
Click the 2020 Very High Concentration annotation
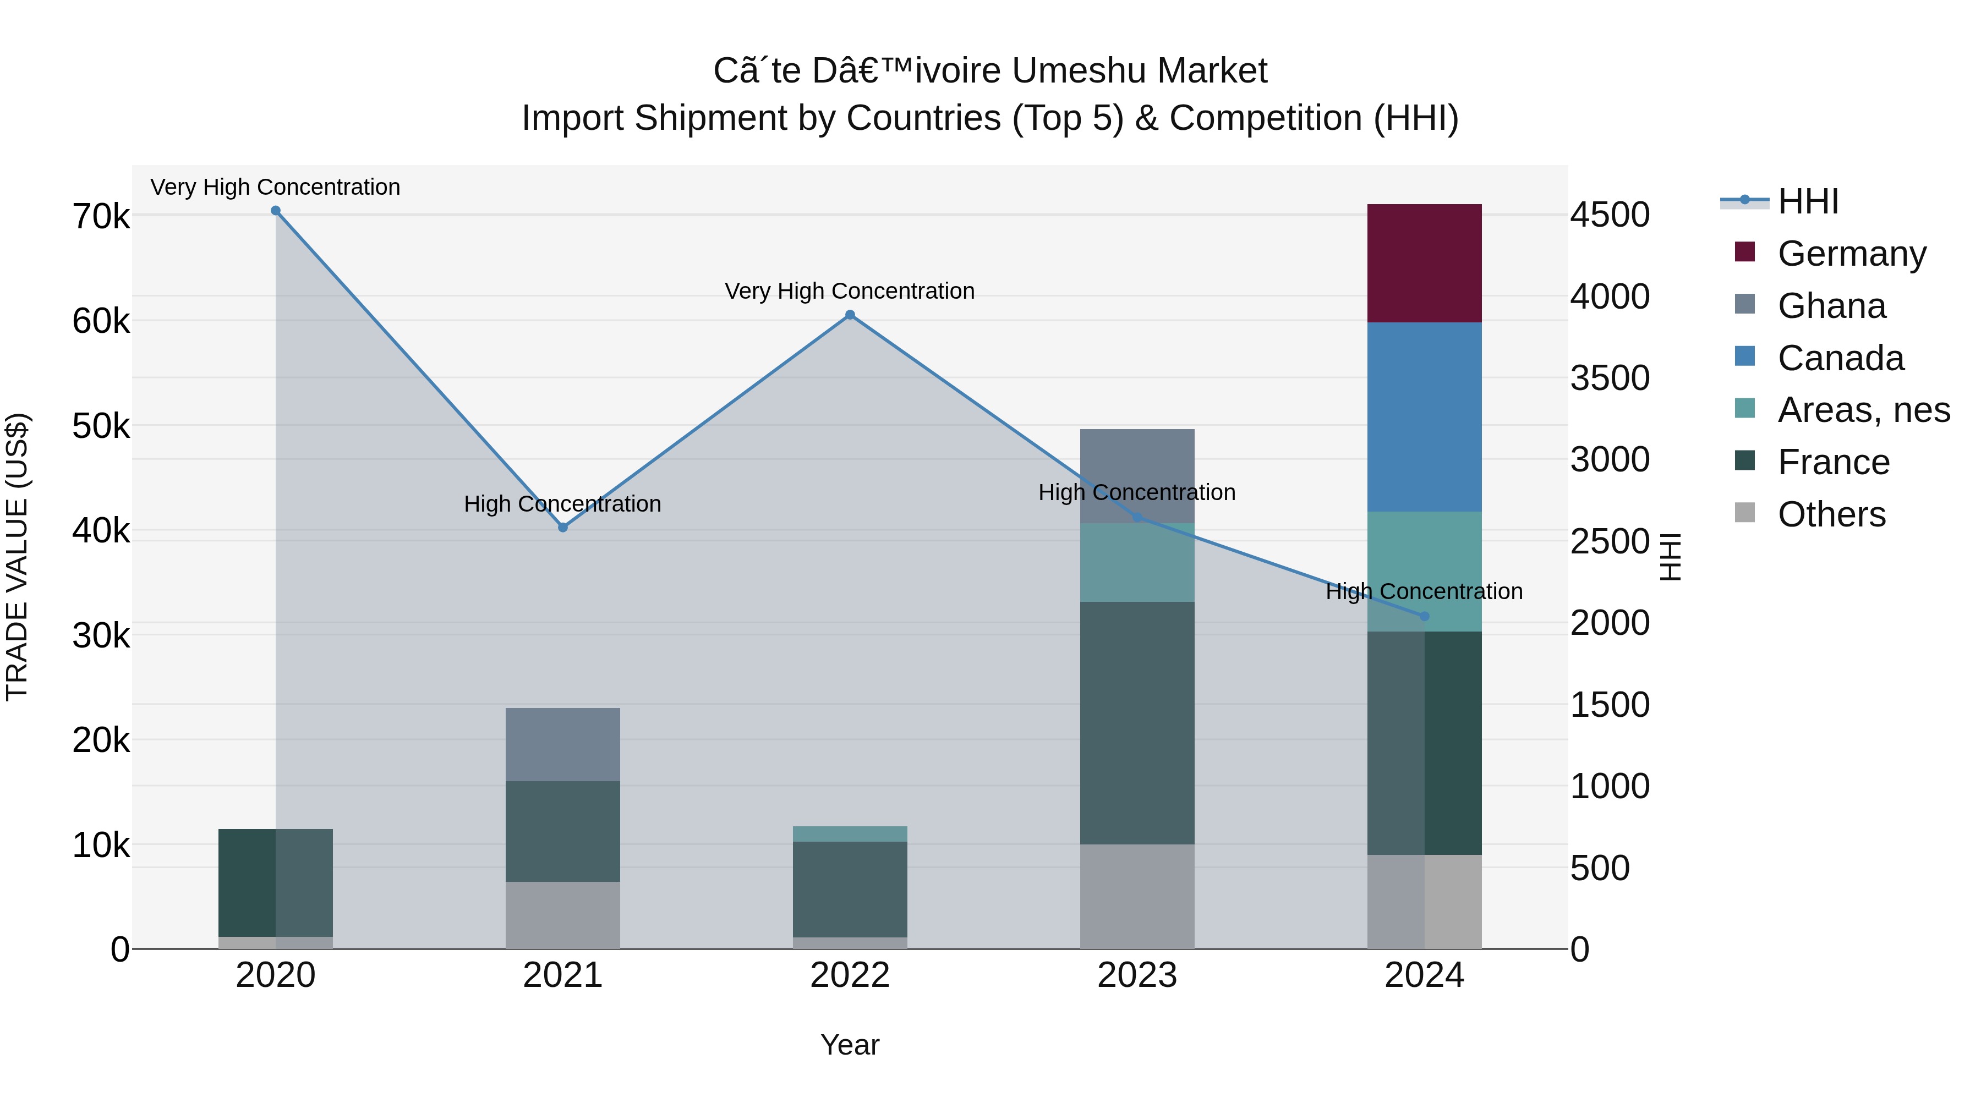[275, 187]
